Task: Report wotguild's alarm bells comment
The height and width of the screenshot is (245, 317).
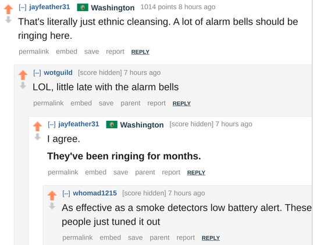Action: [x=156, y=103]
